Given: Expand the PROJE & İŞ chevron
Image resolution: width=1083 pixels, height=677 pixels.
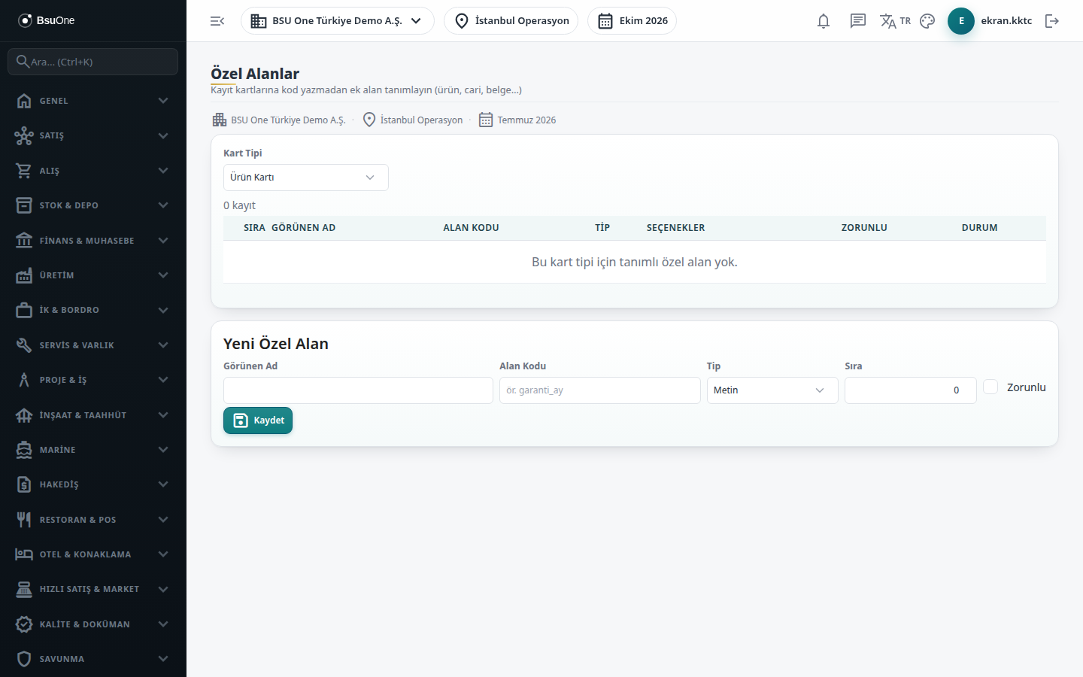Looking at the screenshot, I should tap(163, 380).
